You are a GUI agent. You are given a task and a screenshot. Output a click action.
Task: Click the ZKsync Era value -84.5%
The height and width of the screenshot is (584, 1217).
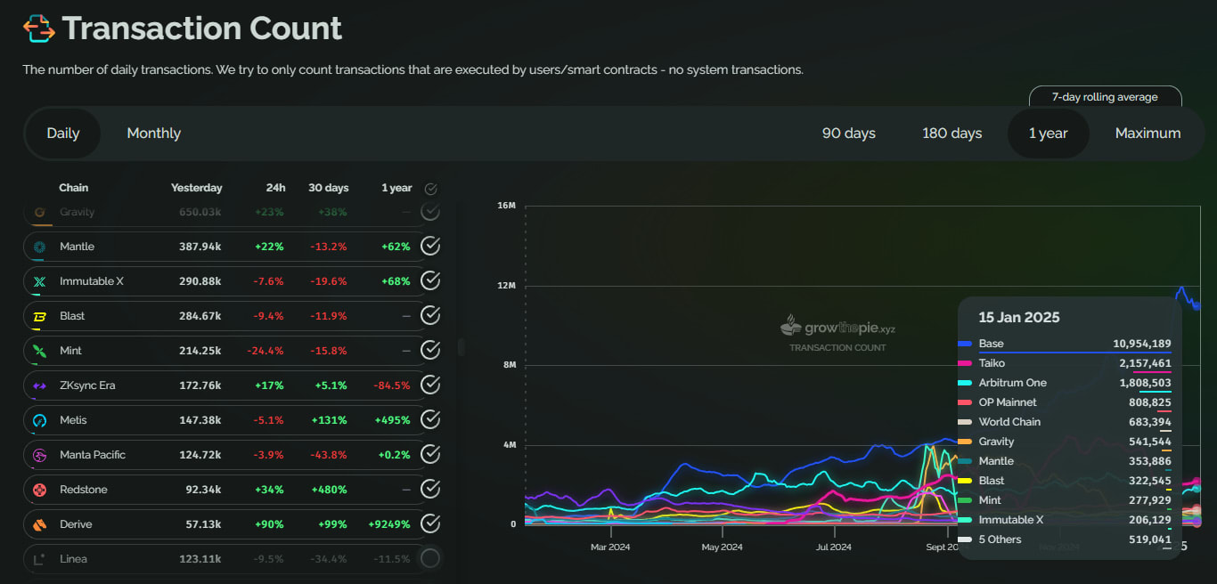coord(393,385)
